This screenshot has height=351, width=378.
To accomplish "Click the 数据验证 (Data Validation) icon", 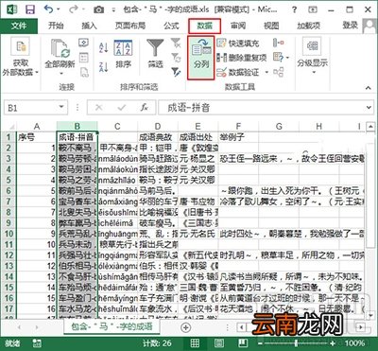I will (222, 72).
